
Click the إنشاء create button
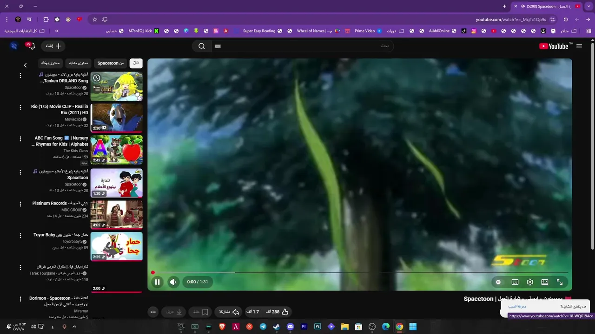[53, 46]
